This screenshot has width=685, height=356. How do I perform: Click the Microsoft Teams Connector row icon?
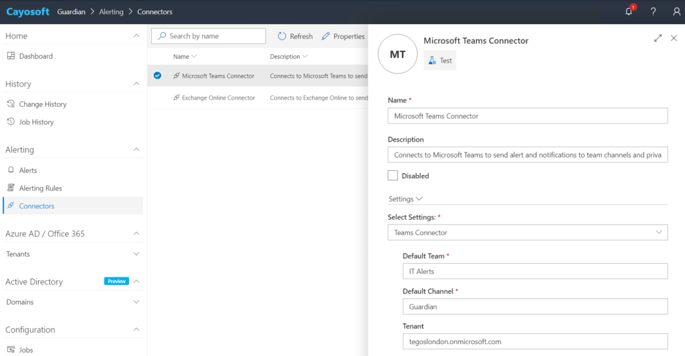[176, 75]
